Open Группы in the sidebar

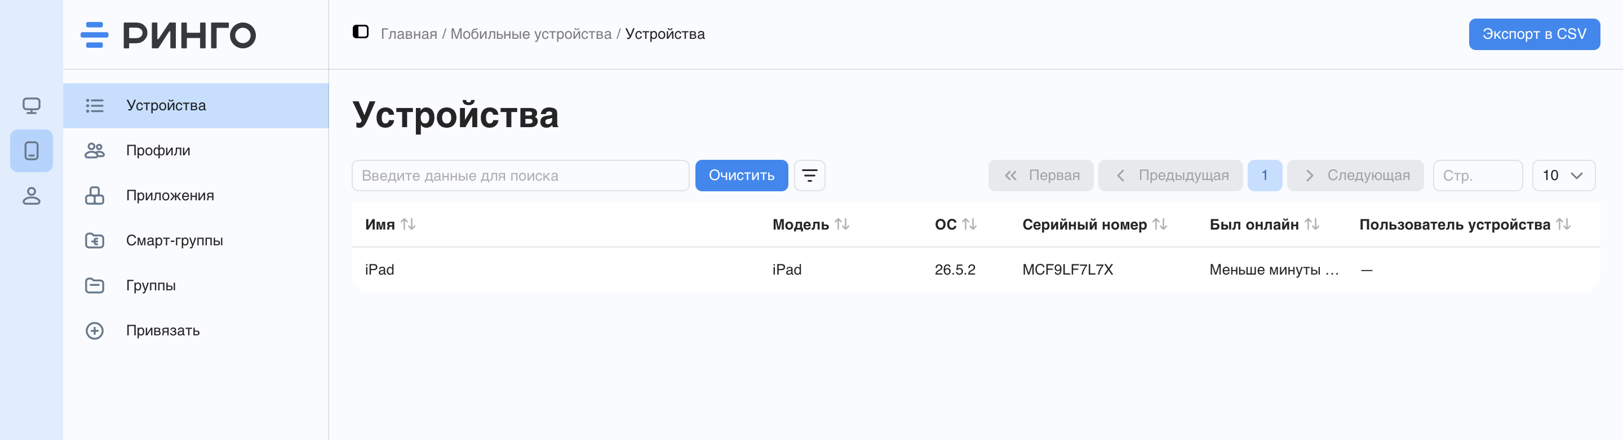coord(196,286)
